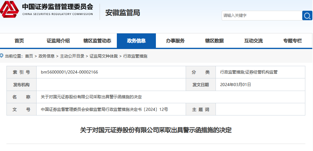Go to 首页 in the breadcrumb
Image resolution: width=313 pixels, height=151 pixels.
[x=29, y=56]
